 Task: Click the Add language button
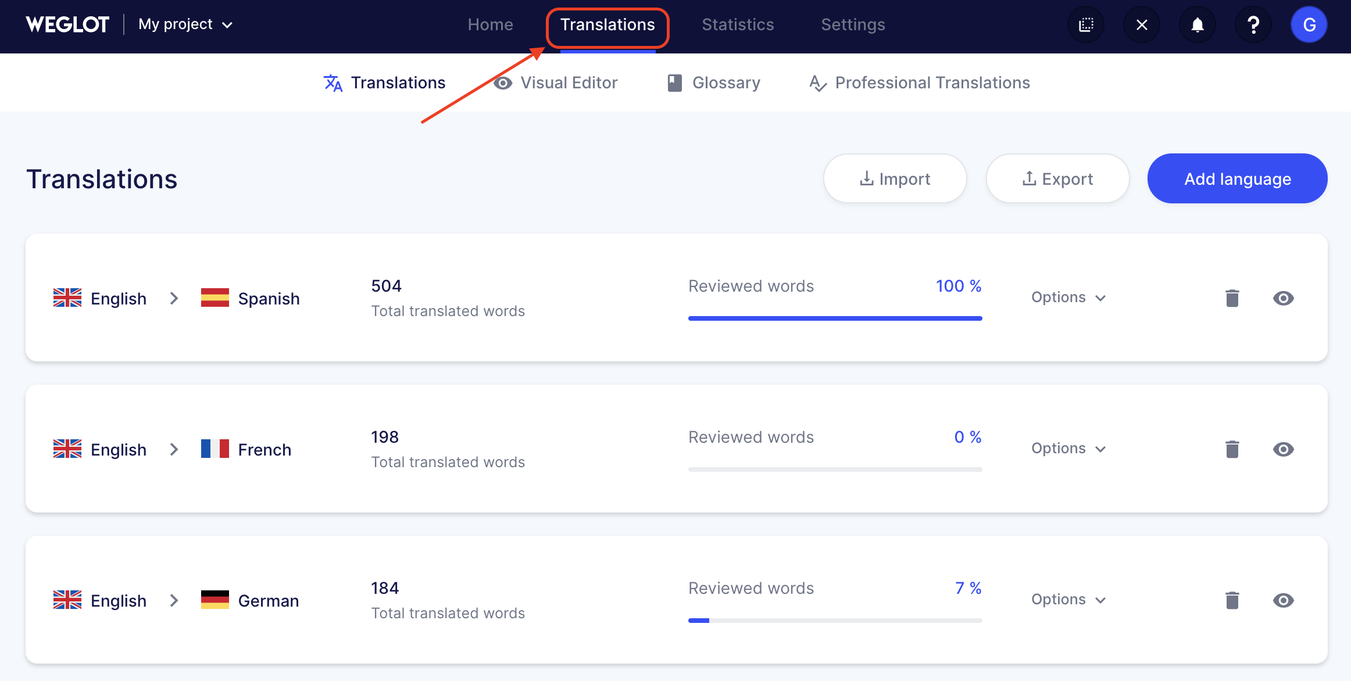tap(1237, 179)
